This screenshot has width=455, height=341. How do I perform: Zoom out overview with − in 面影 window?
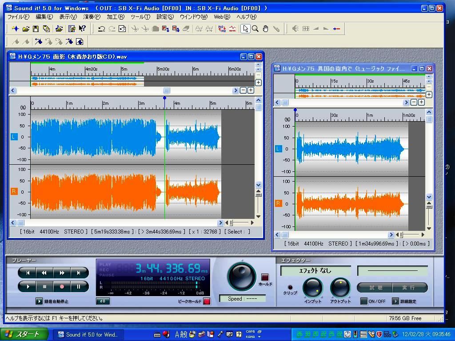[243, 90]
